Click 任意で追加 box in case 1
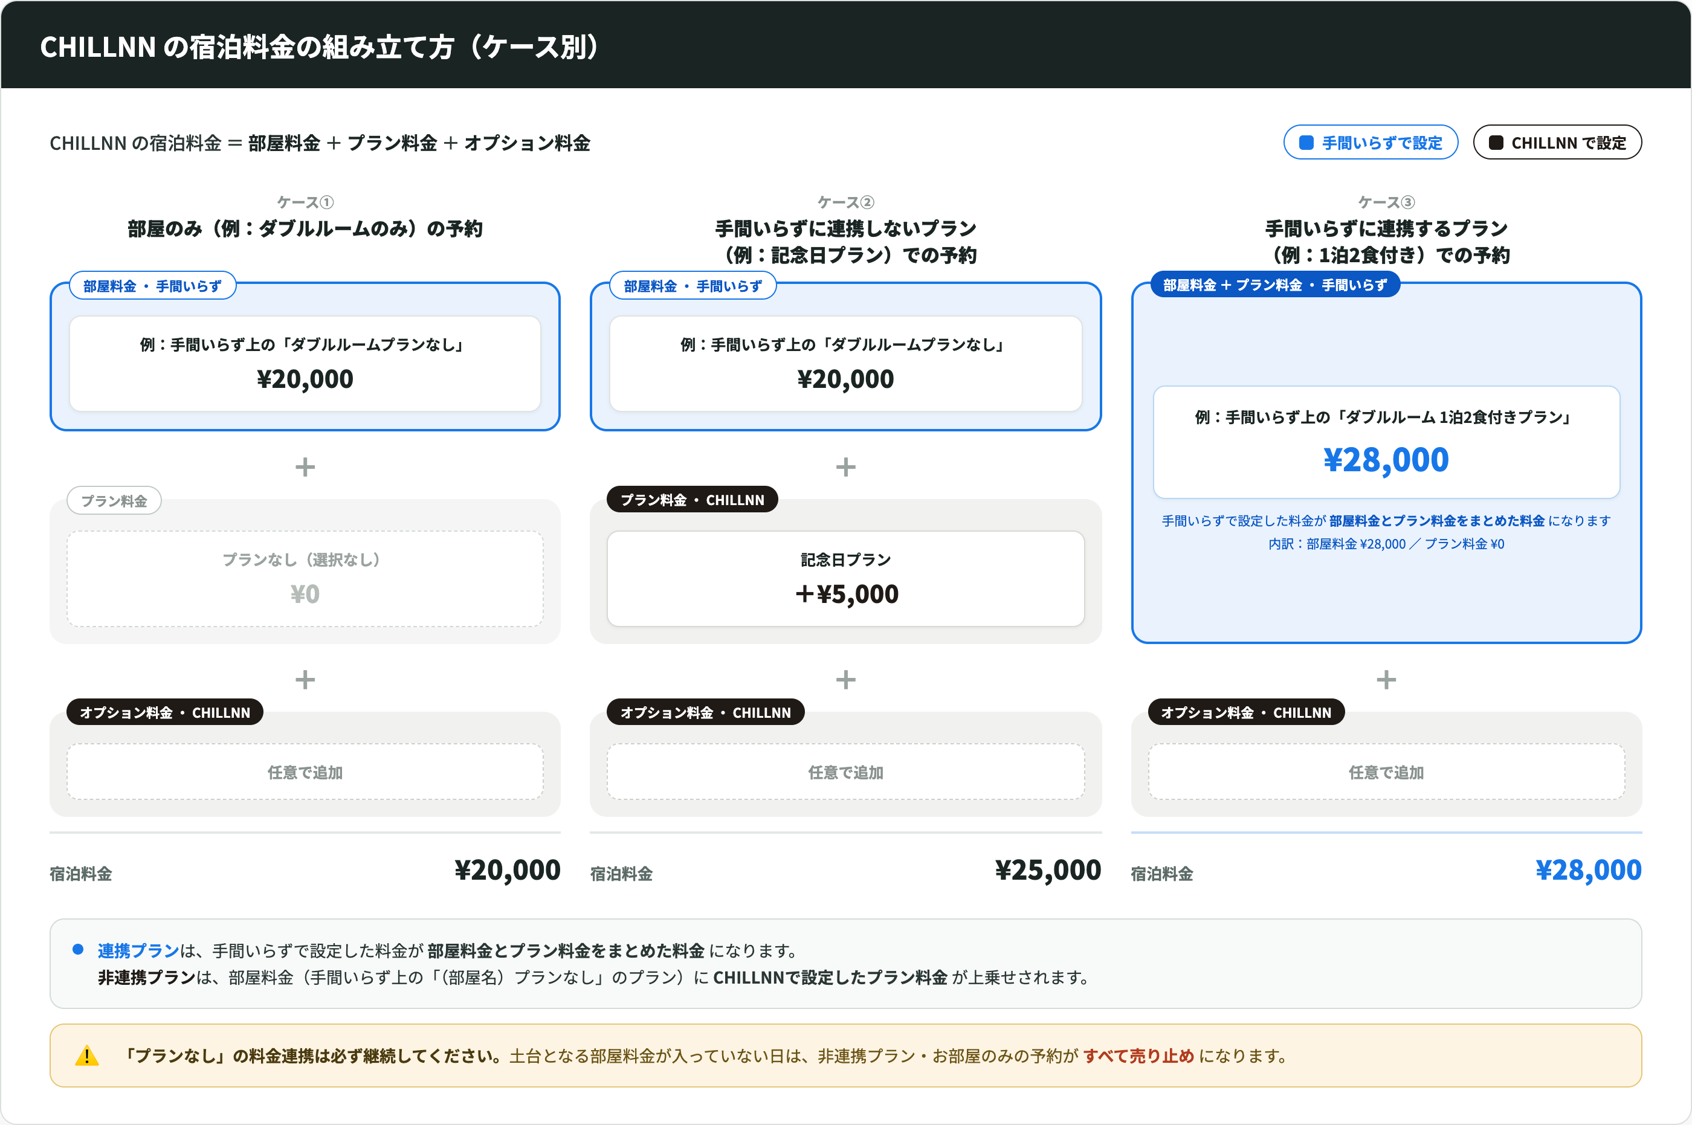The width and height of the screenshot is (1692, 1125). tap(305, 772)
